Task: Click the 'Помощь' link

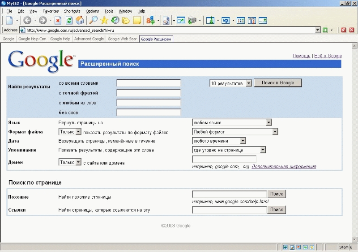Action: (x=301, y=56)
